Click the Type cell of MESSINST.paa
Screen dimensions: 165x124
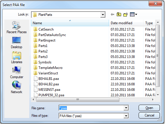pyautogui.click(x=150, y=90)
